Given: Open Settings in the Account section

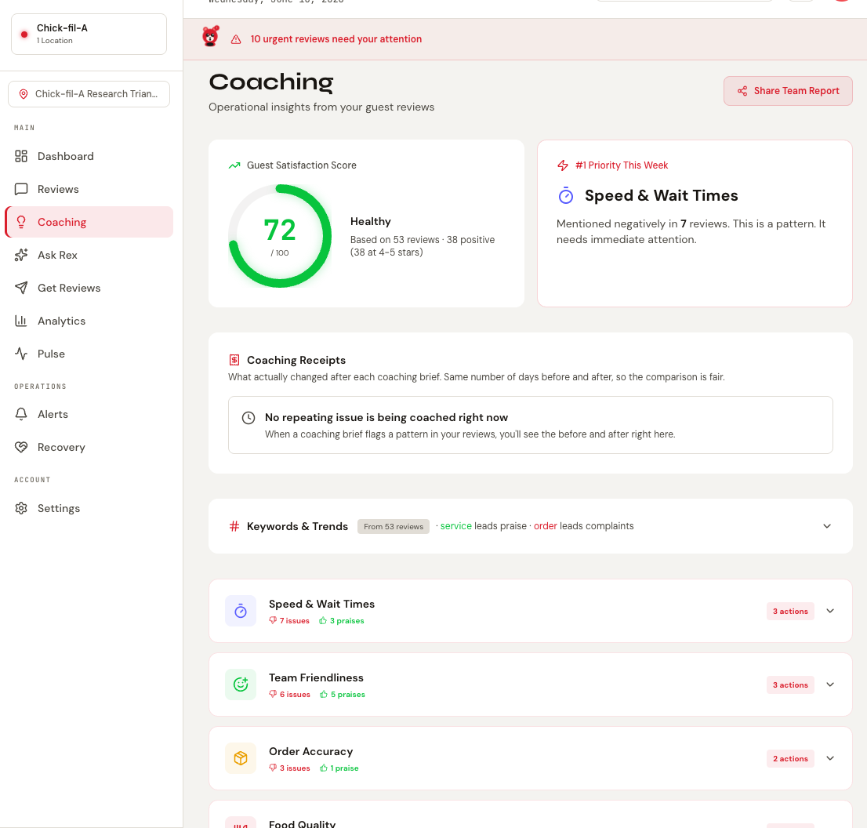Looking at the screenshot, I should click(x=89, y=508).
